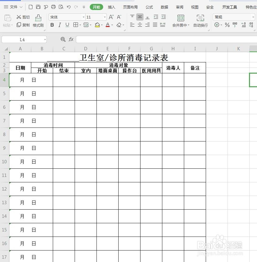Expand the quick access toolbar customize arrow

click(x=84, y=7)
